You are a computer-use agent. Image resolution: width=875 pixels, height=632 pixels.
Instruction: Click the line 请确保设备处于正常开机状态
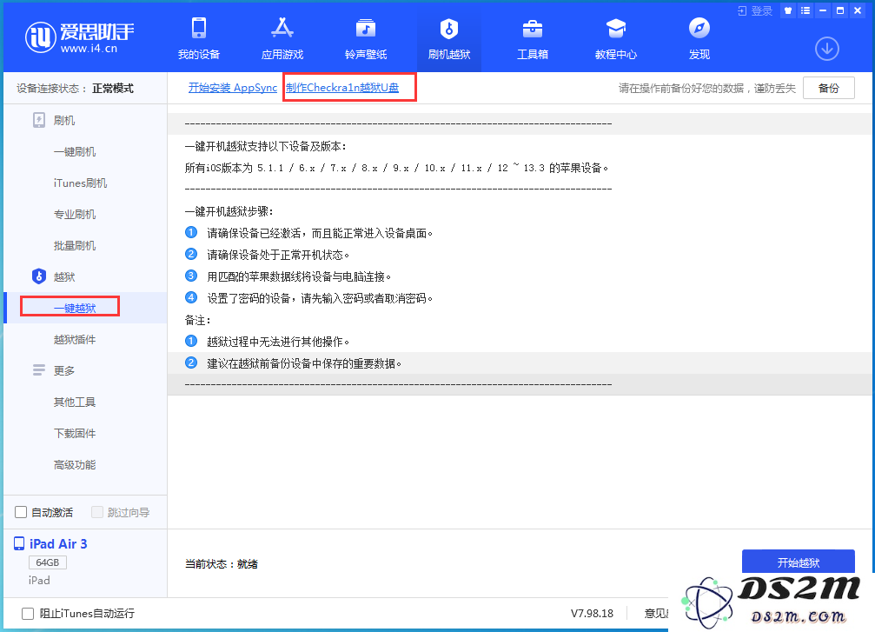[x=278, y=255]
